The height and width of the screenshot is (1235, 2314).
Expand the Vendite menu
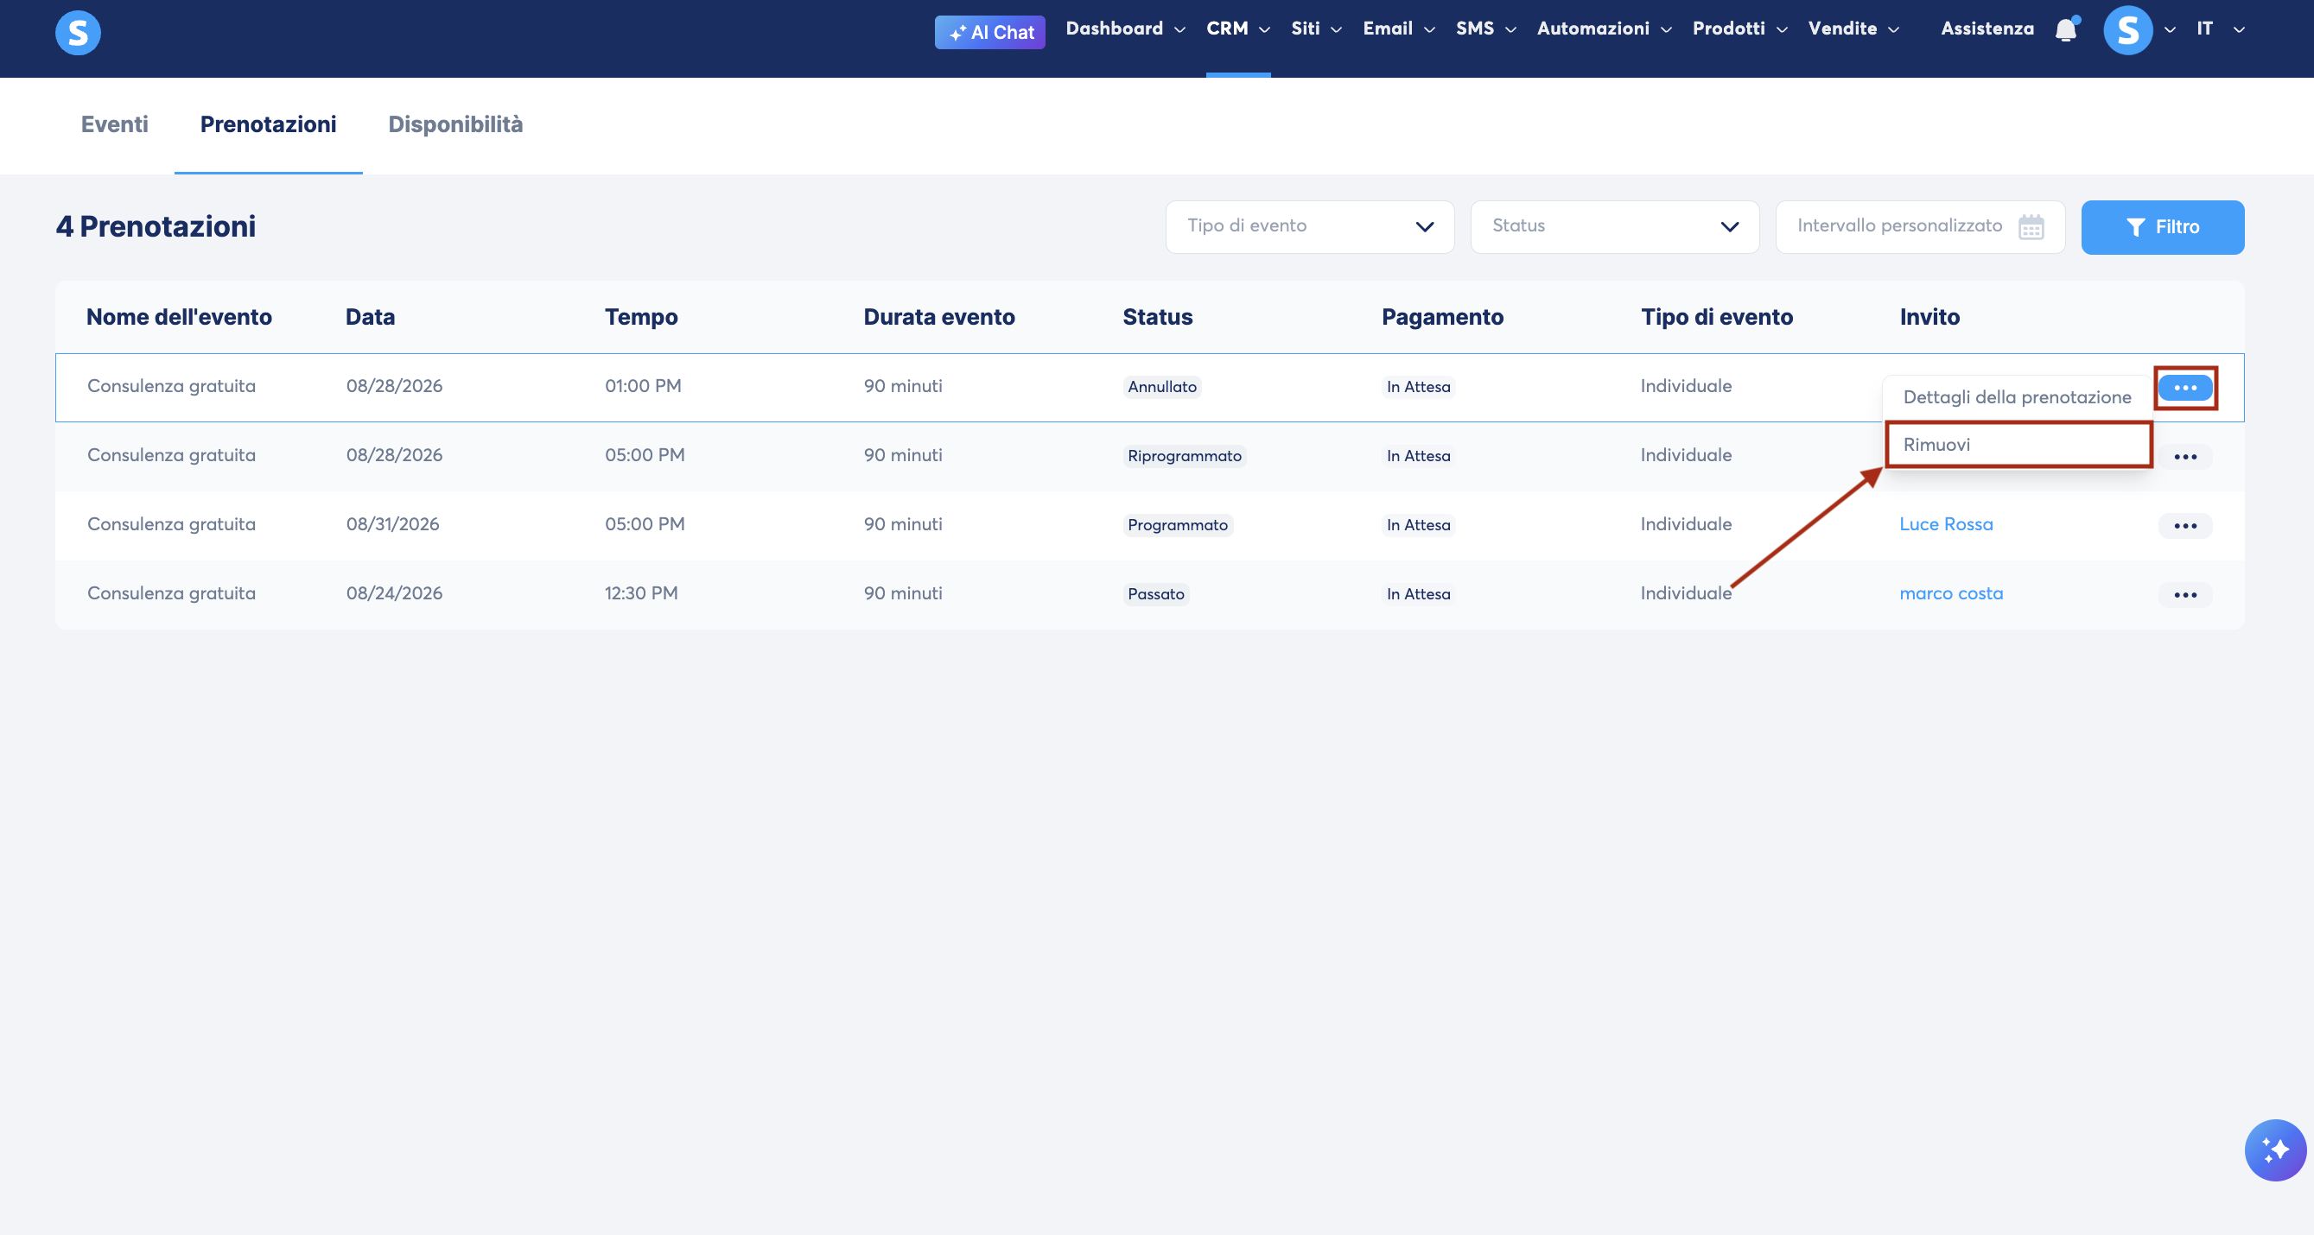click(x=1853, y=28)
